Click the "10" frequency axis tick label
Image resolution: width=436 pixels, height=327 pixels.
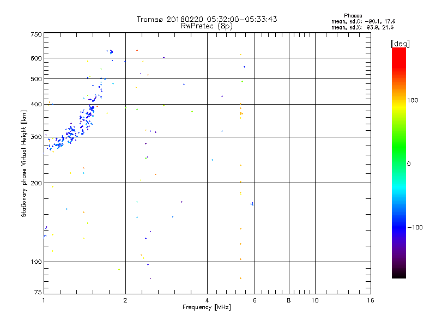[315, 300]
